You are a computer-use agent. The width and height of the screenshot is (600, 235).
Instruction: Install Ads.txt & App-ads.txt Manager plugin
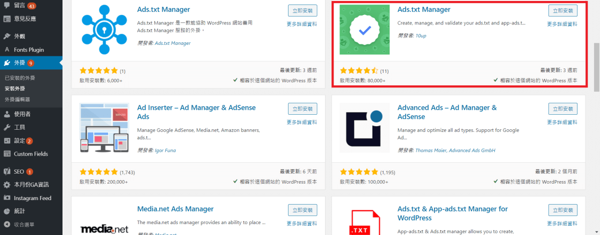tap(562, 210)
